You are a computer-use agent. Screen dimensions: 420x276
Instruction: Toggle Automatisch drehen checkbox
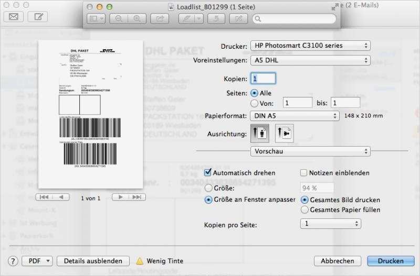coord(208,173)
